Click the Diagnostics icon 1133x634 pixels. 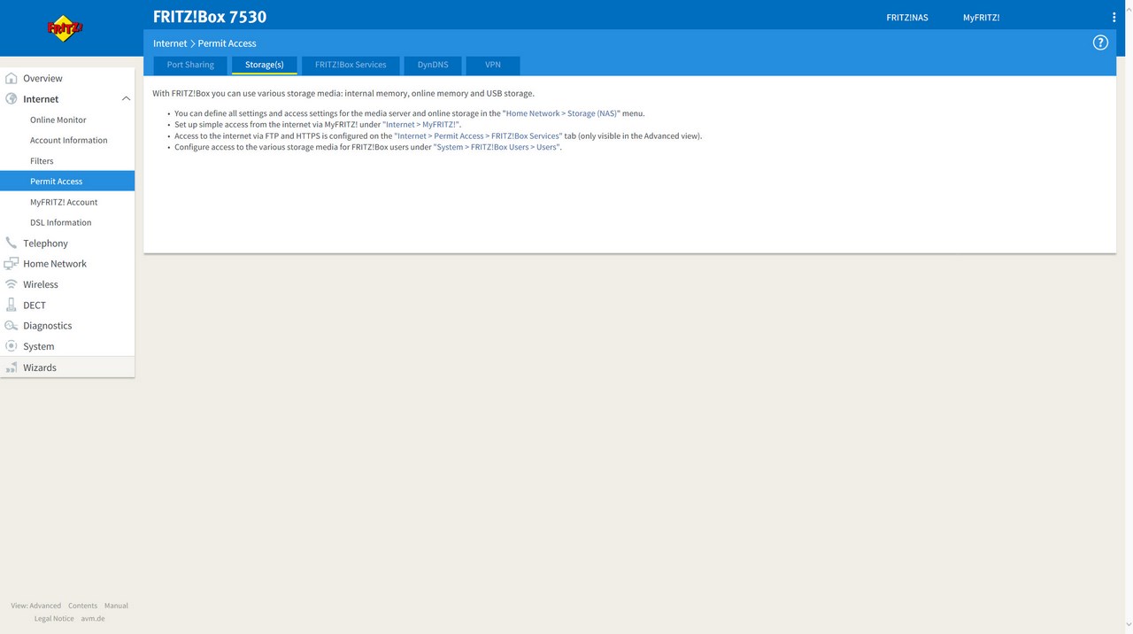[11, 326]
